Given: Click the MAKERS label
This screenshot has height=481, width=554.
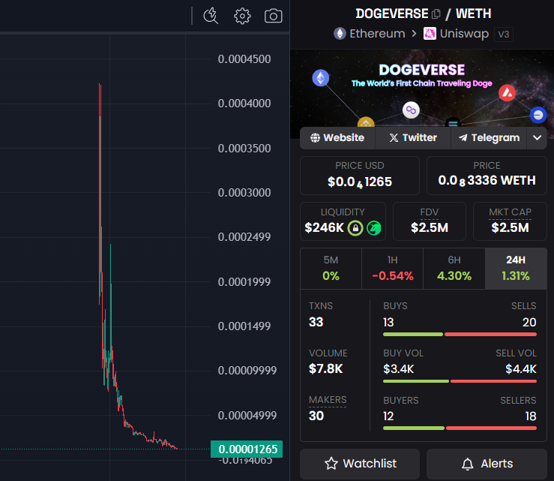Looking at the screenshot, I should (x=328, y=400).
